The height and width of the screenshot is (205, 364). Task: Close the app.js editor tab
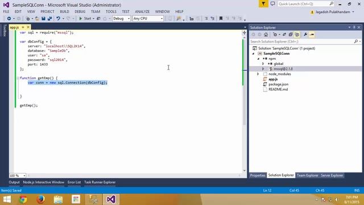tap(28, 27)
